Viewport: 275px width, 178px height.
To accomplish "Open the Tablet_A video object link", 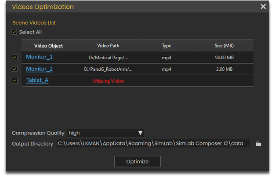I will pos(37,80).
